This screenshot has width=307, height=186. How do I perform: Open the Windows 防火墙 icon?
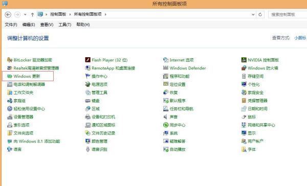[x=244, y=68]
